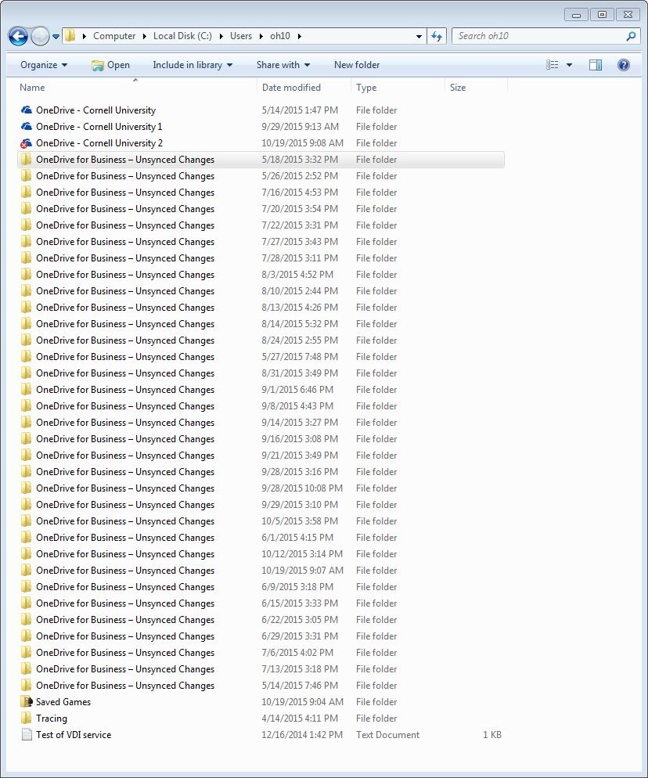
Task: Click the date 6/9/2015 3:18 PM
Action: pyautogui.click(x=297, y=586)
